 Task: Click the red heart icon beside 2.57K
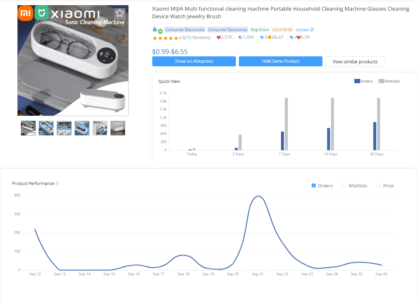(218, 37)
